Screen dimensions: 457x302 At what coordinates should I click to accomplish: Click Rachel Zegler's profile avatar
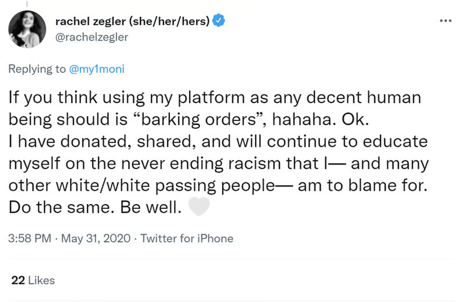27,29
